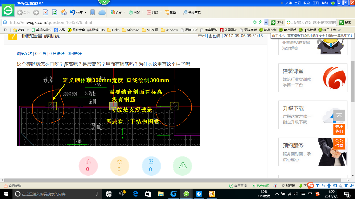Click the 搜索 search button
The height and width of the screenshot is (199, 355).
point(345,22)
